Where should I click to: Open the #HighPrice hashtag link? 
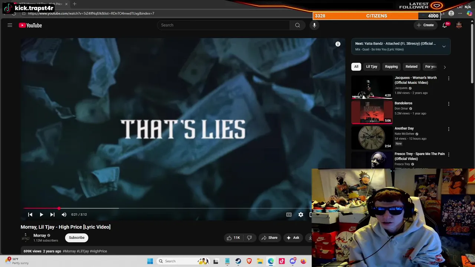(98, 251)
